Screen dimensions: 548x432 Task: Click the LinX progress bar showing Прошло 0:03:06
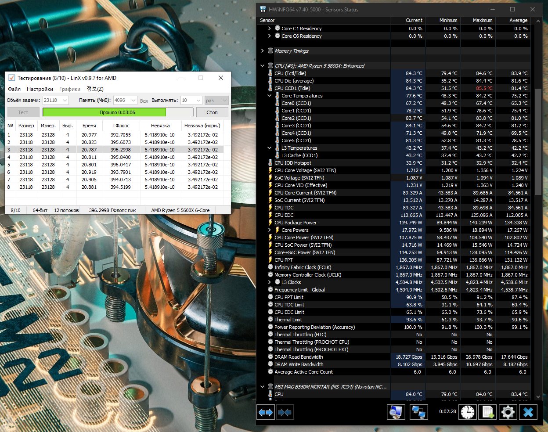click(x=117, y=112)
